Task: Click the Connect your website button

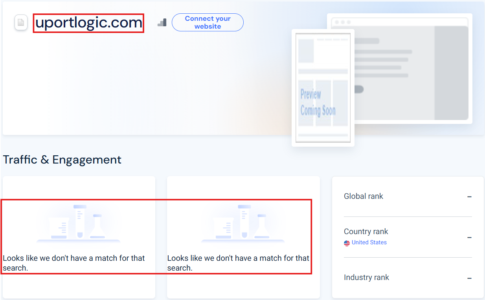Action: click(x=208, y=22)
